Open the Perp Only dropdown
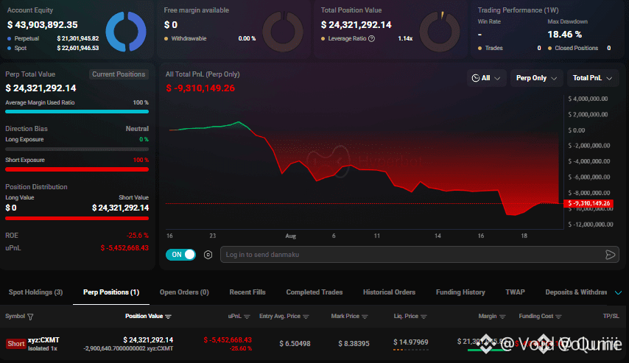This screenshot has width=629, height=363. tap(536, 78)
